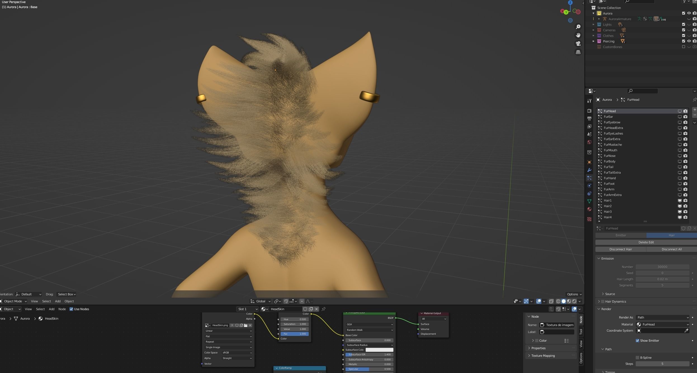Open the Texture properties checker icon
Viewport: 697px width, 373px height.
pos(589,219)
